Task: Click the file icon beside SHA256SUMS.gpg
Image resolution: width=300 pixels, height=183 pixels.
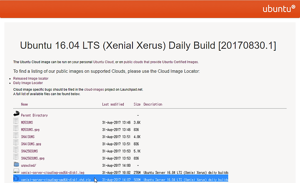Action: pos(16,157)
